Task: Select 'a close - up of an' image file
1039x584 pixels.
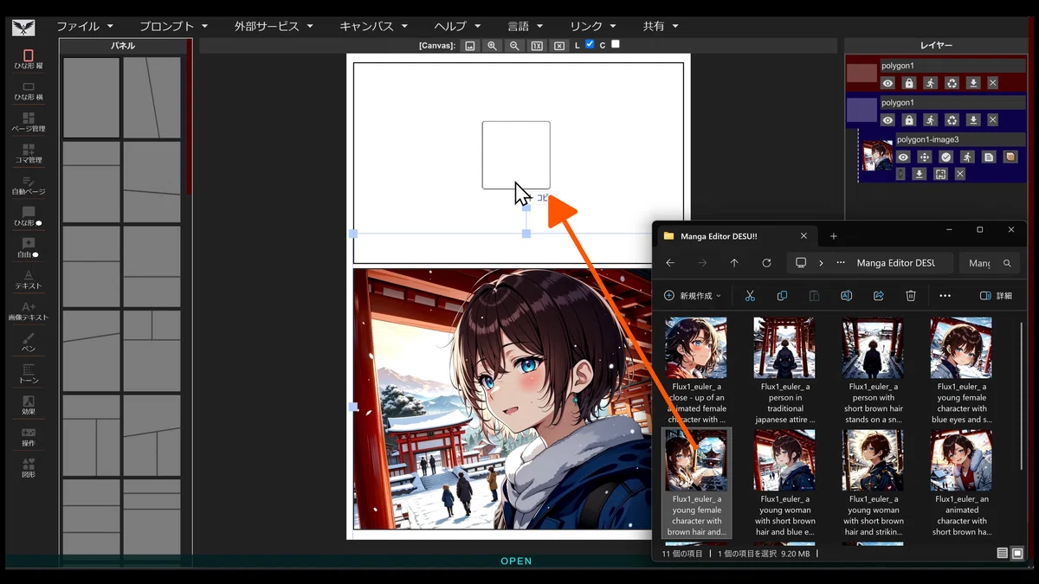Action: pos(696,370)
